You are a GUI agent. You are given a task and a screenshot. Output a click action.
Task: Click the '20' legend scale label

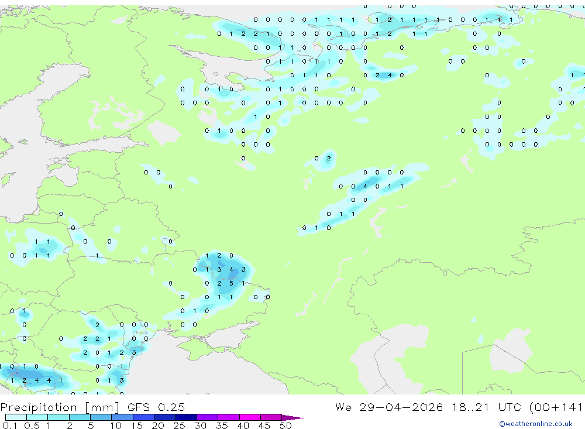tap(158, 425)
